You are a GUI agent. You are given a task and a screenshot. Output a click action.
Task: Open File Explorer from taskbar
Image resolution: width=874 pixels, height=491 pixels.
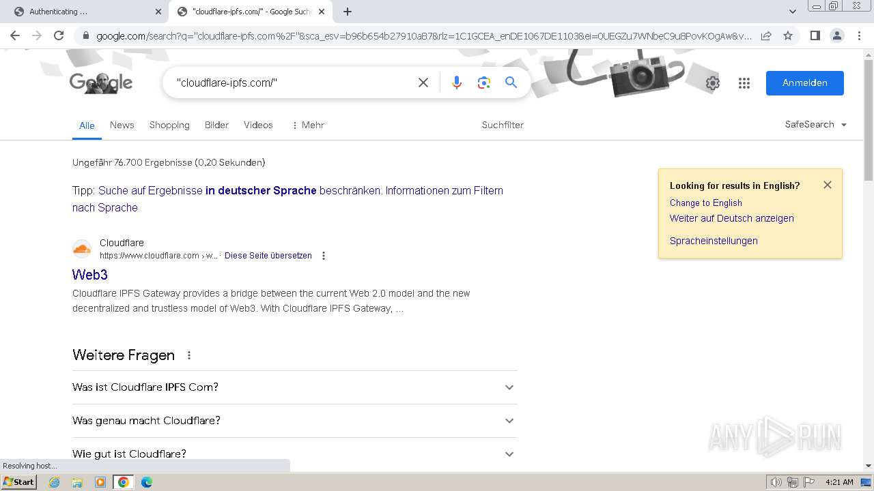click(77, 482)
